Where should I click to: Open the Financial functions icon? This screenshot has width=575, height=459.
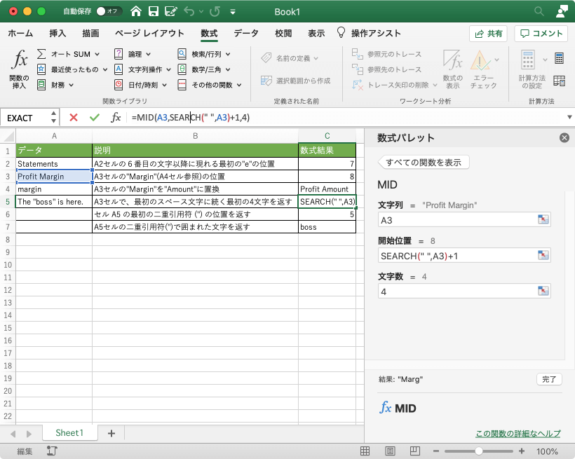[41, 85]
